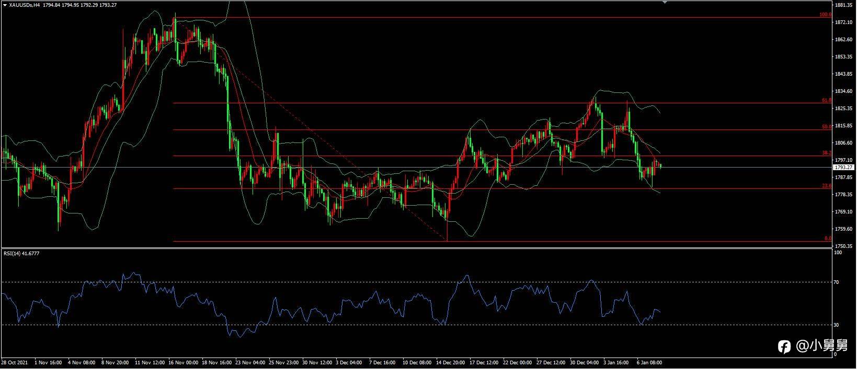Click the @小舅舅 watermark text

[x=821, y=346]
